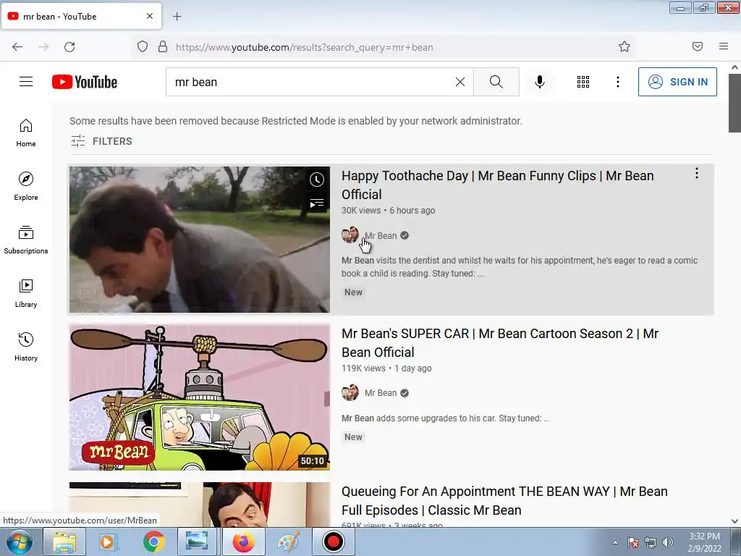This screenshot has height=556, width=741.
Task: Bookmark this page with the star
Action: [x=624, y=47]
